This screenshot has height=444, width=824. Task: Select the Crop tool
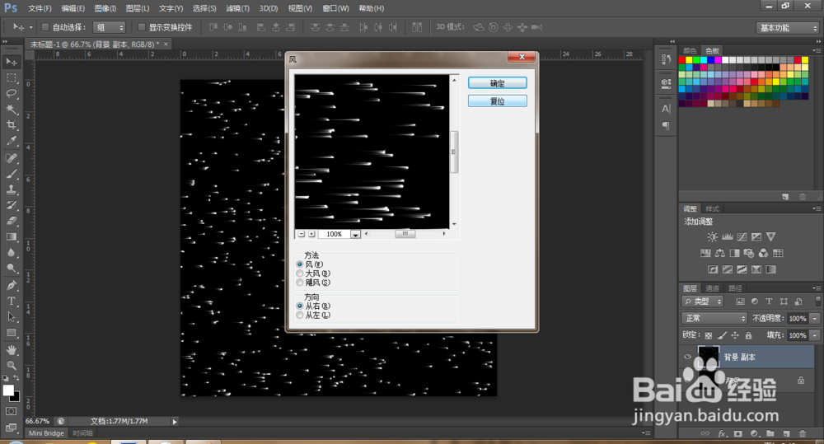(11, 125)
